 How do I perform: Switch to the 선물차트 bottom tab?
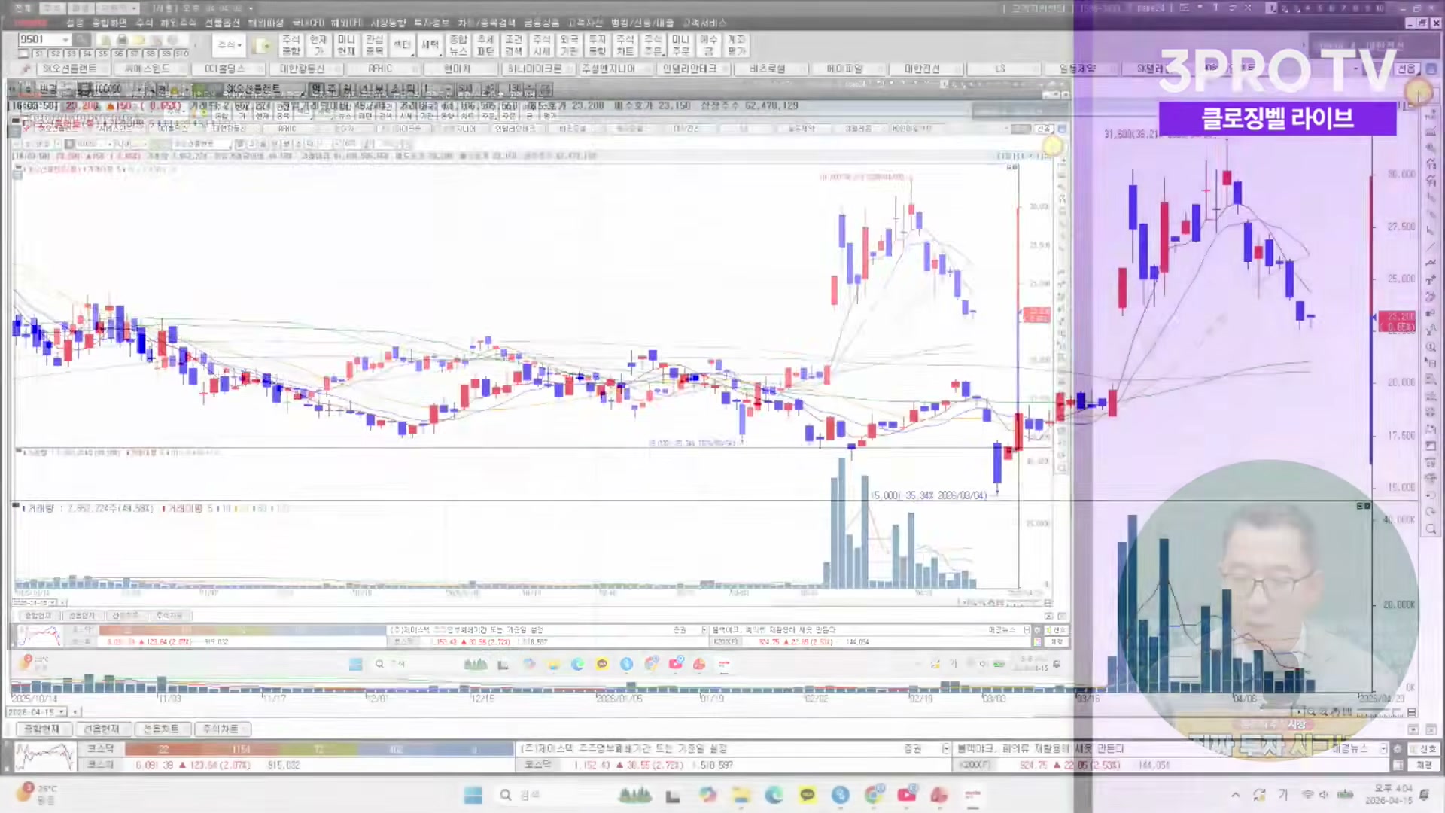pos(161,729)
